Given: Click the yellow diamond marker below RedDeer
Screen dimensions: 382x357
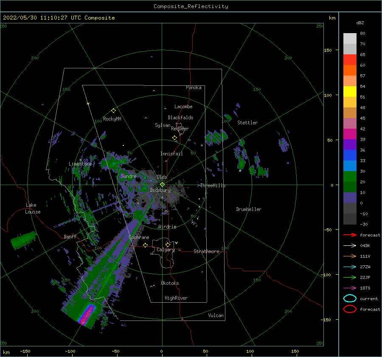Looking at the screenshot, I should point(175,138).
